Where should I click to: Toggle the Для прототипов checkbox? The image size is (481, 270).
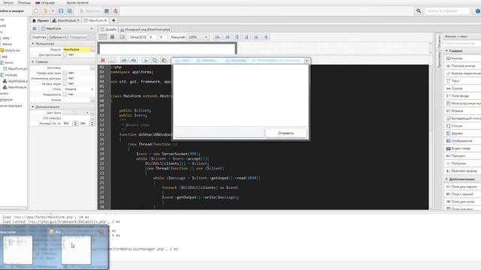[x=65, y=55]
